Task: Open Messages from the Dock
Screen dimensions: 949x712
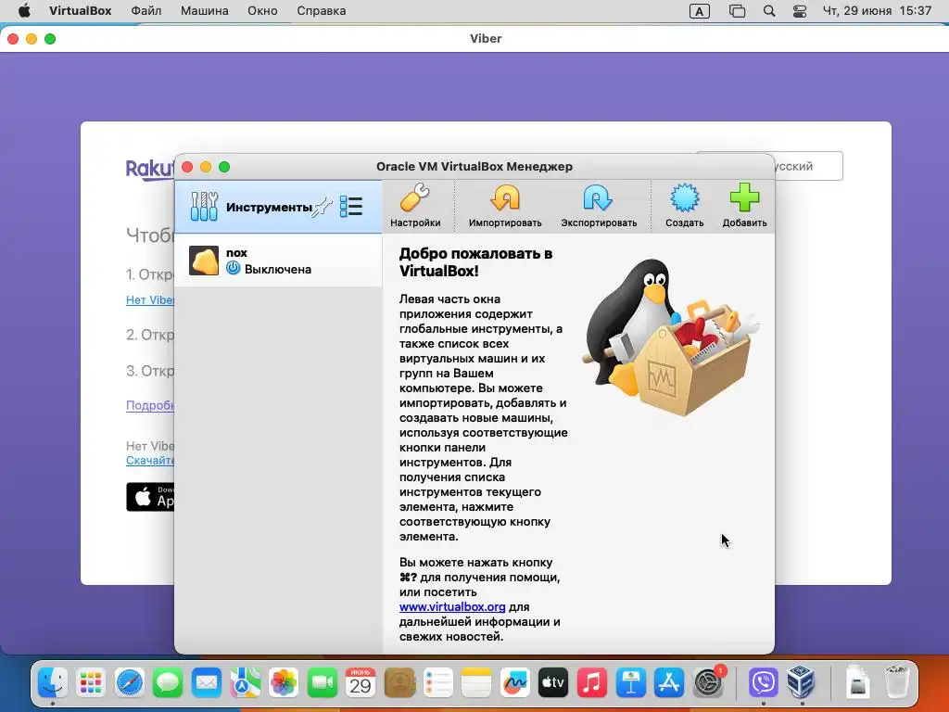Action: point(168,683)
